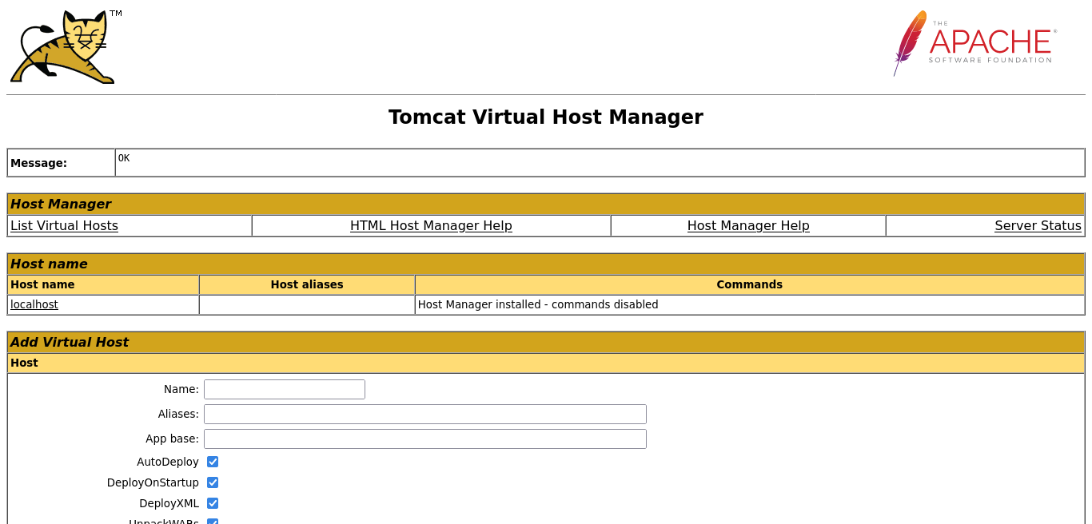Screen dimensions: 1092x524
Task: Click the 'OK' message text
Action: coord(124,158)
